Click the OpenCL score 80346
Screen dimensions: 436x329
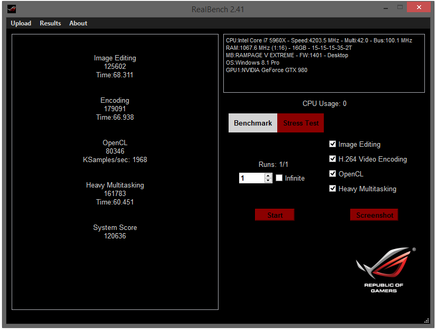point(115,151)
